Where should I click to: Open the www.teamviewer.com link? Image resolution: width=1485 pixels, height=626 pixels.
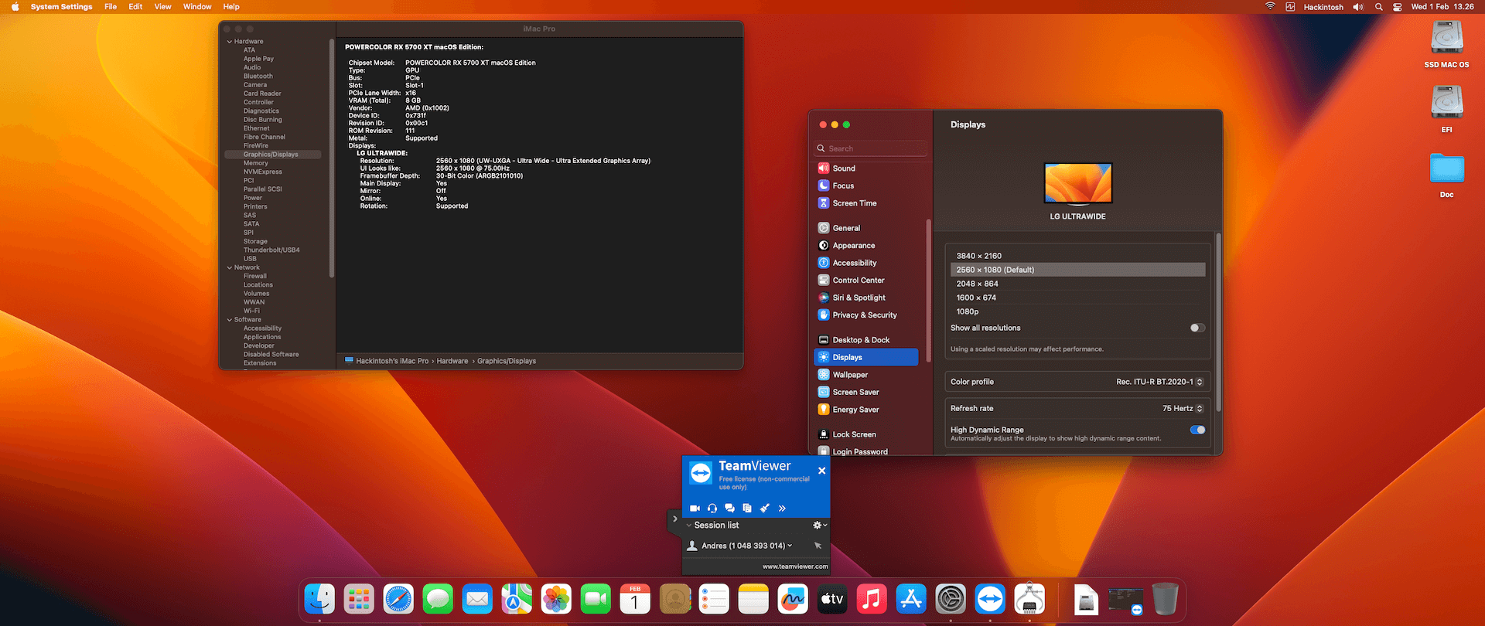795,566
